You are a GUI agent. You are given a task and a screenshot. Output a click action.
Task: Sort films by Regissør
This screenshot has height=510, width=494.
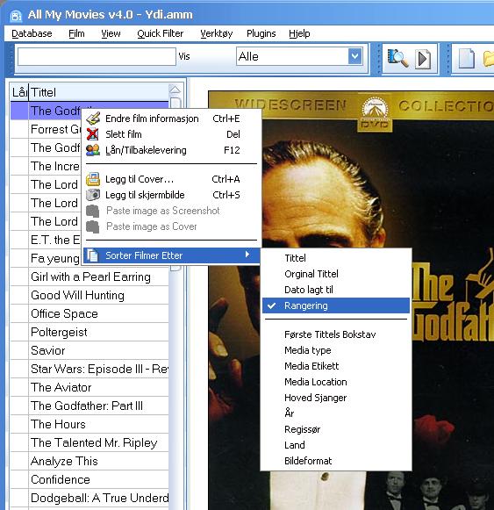336,429
